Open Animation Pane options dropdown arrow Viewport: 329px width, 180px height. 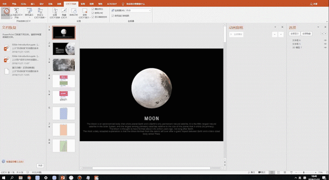coord(275,27)
